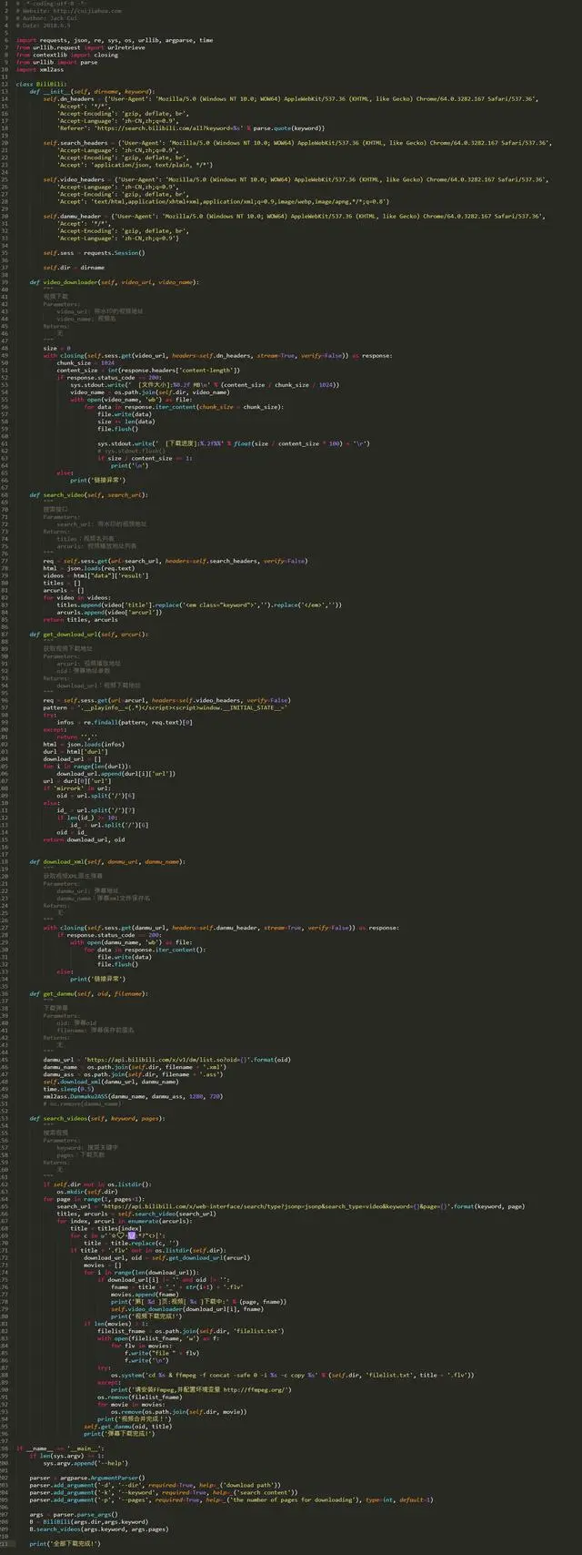Click the "def get_download_url(self, arcurl):" line
This screenshot has height=1555, width=582.
click(88, 634)
